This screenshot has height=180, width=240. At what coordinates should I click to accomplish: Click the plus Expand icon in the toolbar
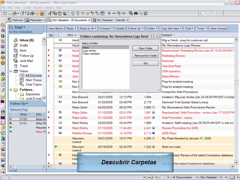tap(109, 13)
